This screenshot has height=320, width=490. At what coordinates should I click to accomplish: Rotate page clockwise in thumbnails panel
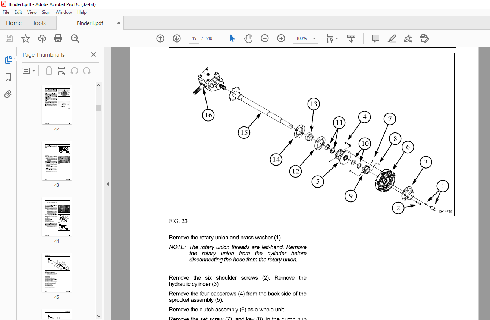click(x=87, y=70)
